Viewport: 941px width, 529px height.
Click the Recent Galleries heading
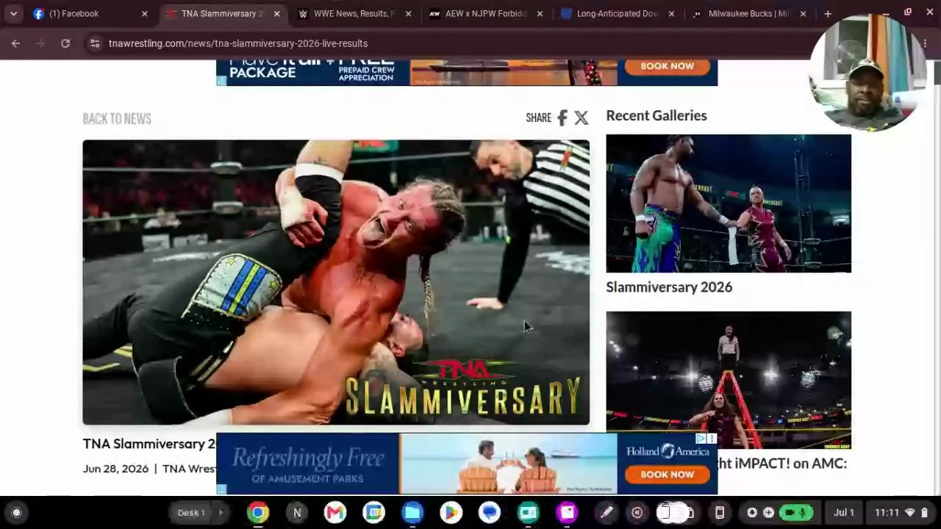[x=656, y=115]
